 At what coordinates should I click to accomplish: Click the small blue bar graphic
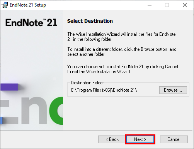coord(2,121)
